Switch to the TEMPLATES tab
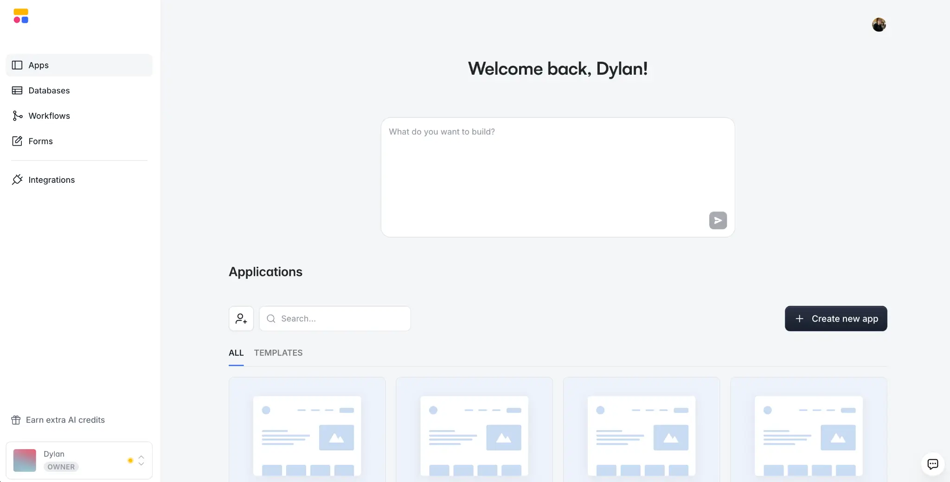This screenshot has height=482, width=950. 278,353
